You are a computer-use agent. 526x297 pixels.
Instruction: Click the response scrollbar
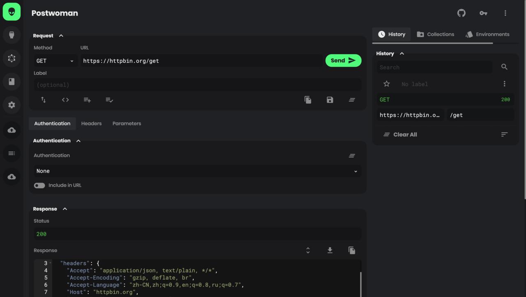(x=360, y=284)
